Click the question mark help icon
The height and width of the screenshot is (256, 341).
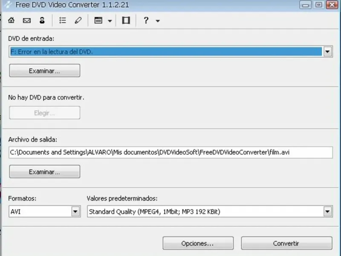[x=146, y=20]
